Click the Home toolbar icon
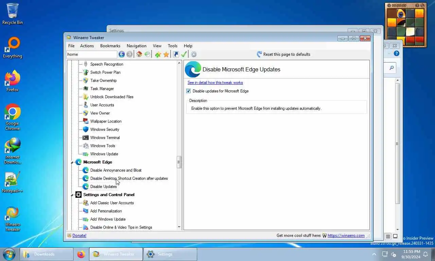This screenshot has height=261, width=435. coord(139,54)
